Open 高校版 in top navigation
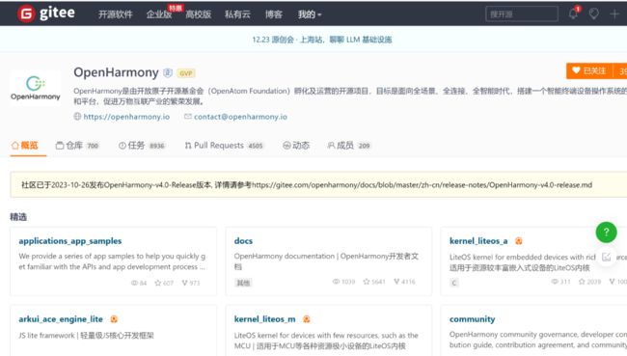627x356 pixels. [199, 14]
